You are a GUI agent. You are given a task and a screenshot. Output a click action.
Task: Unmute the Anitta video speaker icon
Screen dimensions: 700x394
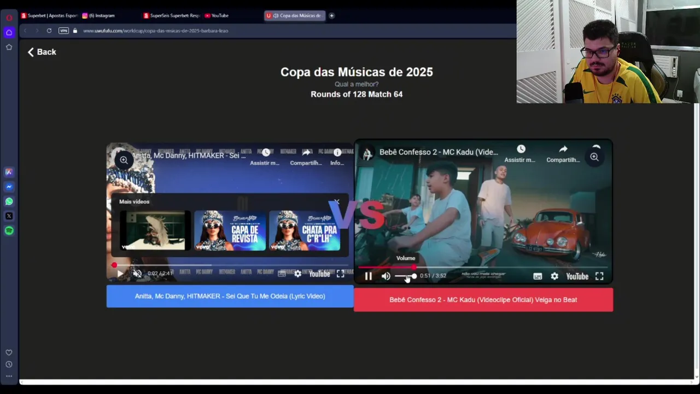pos(137,274)
